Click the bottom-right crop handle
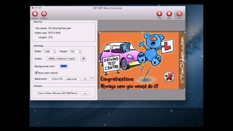Screen dimensions: 233x131 coord(185,90)
